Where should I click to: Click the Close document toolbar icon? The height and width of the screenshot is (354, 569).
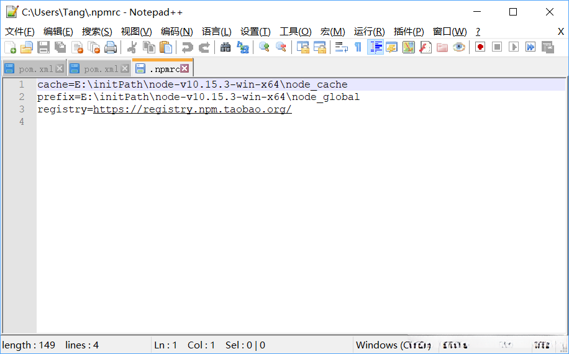click(x=77, y=47)
